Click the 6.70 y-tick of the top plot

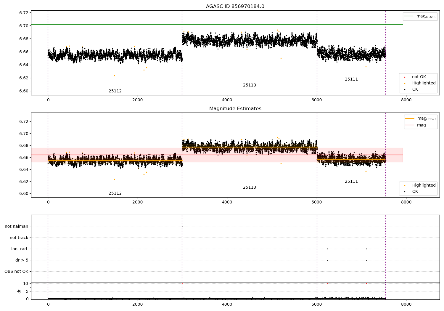click(24, 26)
